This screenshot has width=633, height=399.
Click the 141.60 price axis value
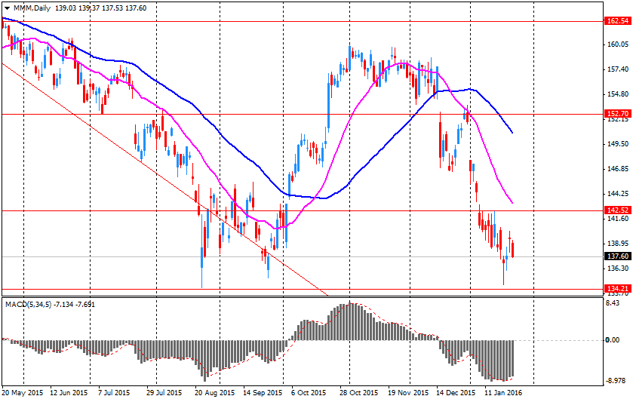tap(618, 219)
